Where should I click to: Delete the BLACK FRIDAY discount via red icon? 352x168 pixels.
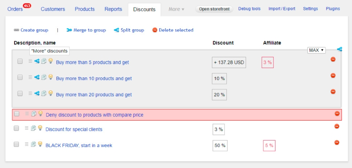(337, 142)
